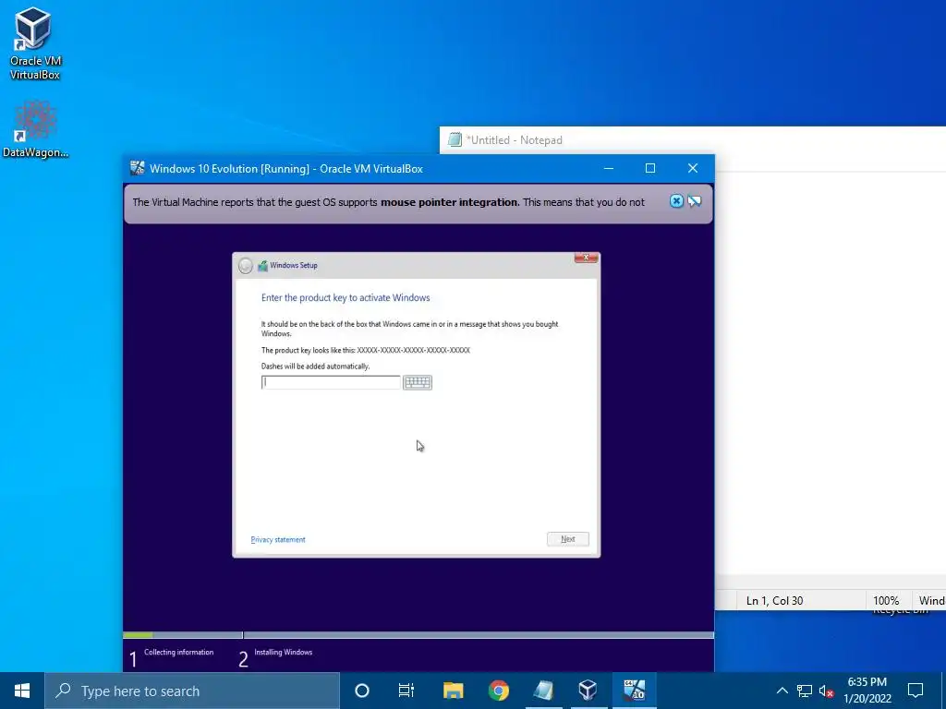Click the Windows Setup title text
Screen dimensions: 946x709
[x=293, y=265]
